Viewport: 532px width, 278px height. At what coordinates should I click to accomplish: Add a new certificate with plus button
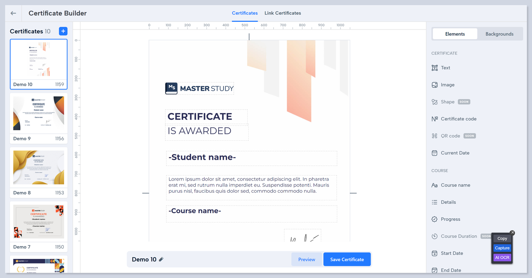[x=63, y=31]
